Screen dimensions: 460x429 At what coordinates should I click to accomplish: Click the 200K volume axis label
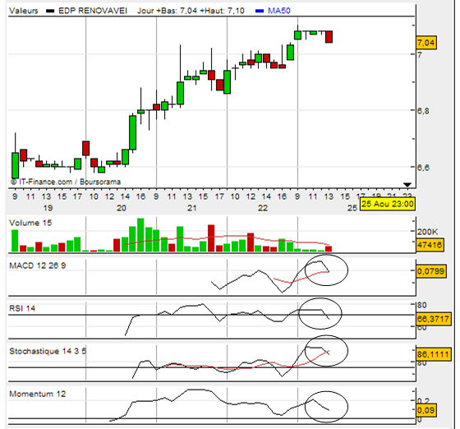(x=427, y=232)
